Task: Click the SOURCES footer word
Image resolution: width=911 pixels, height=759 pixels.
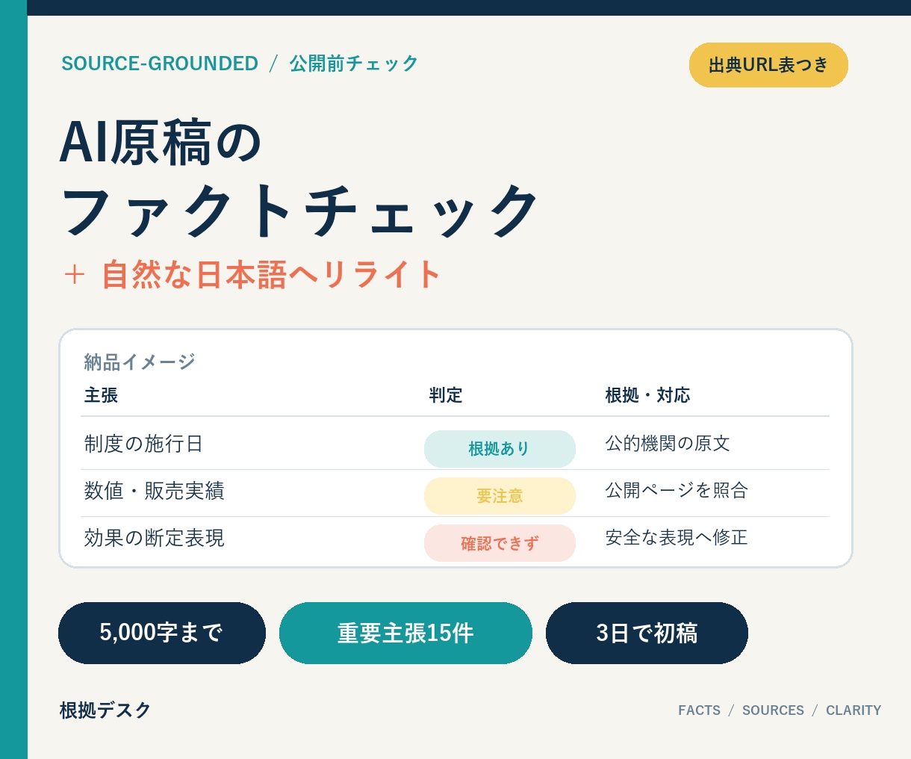Action: click(x=773, y=710)
